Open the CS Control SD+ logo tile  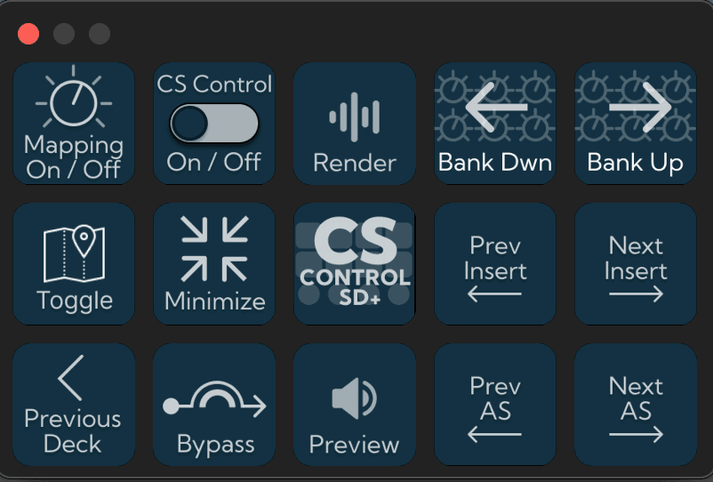(x=355, y=264)
